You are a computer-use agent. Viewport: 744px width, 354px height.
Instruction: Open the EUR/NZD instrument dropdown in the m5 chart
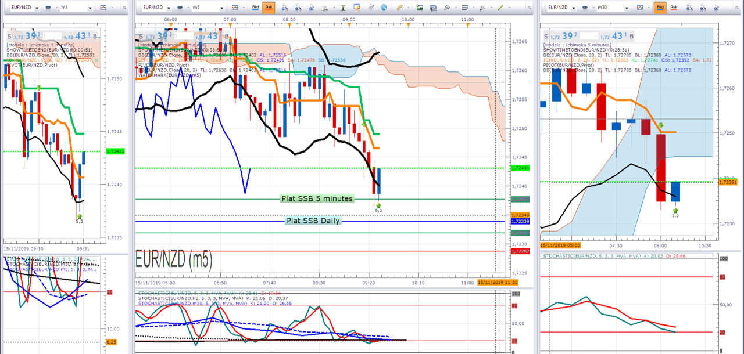[x=169, y=8]
